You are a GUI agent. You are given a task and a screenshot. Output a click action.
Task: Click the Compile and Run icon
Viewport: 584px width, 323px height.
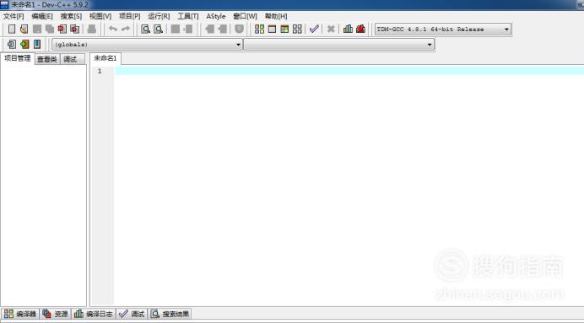coord(284,29)
